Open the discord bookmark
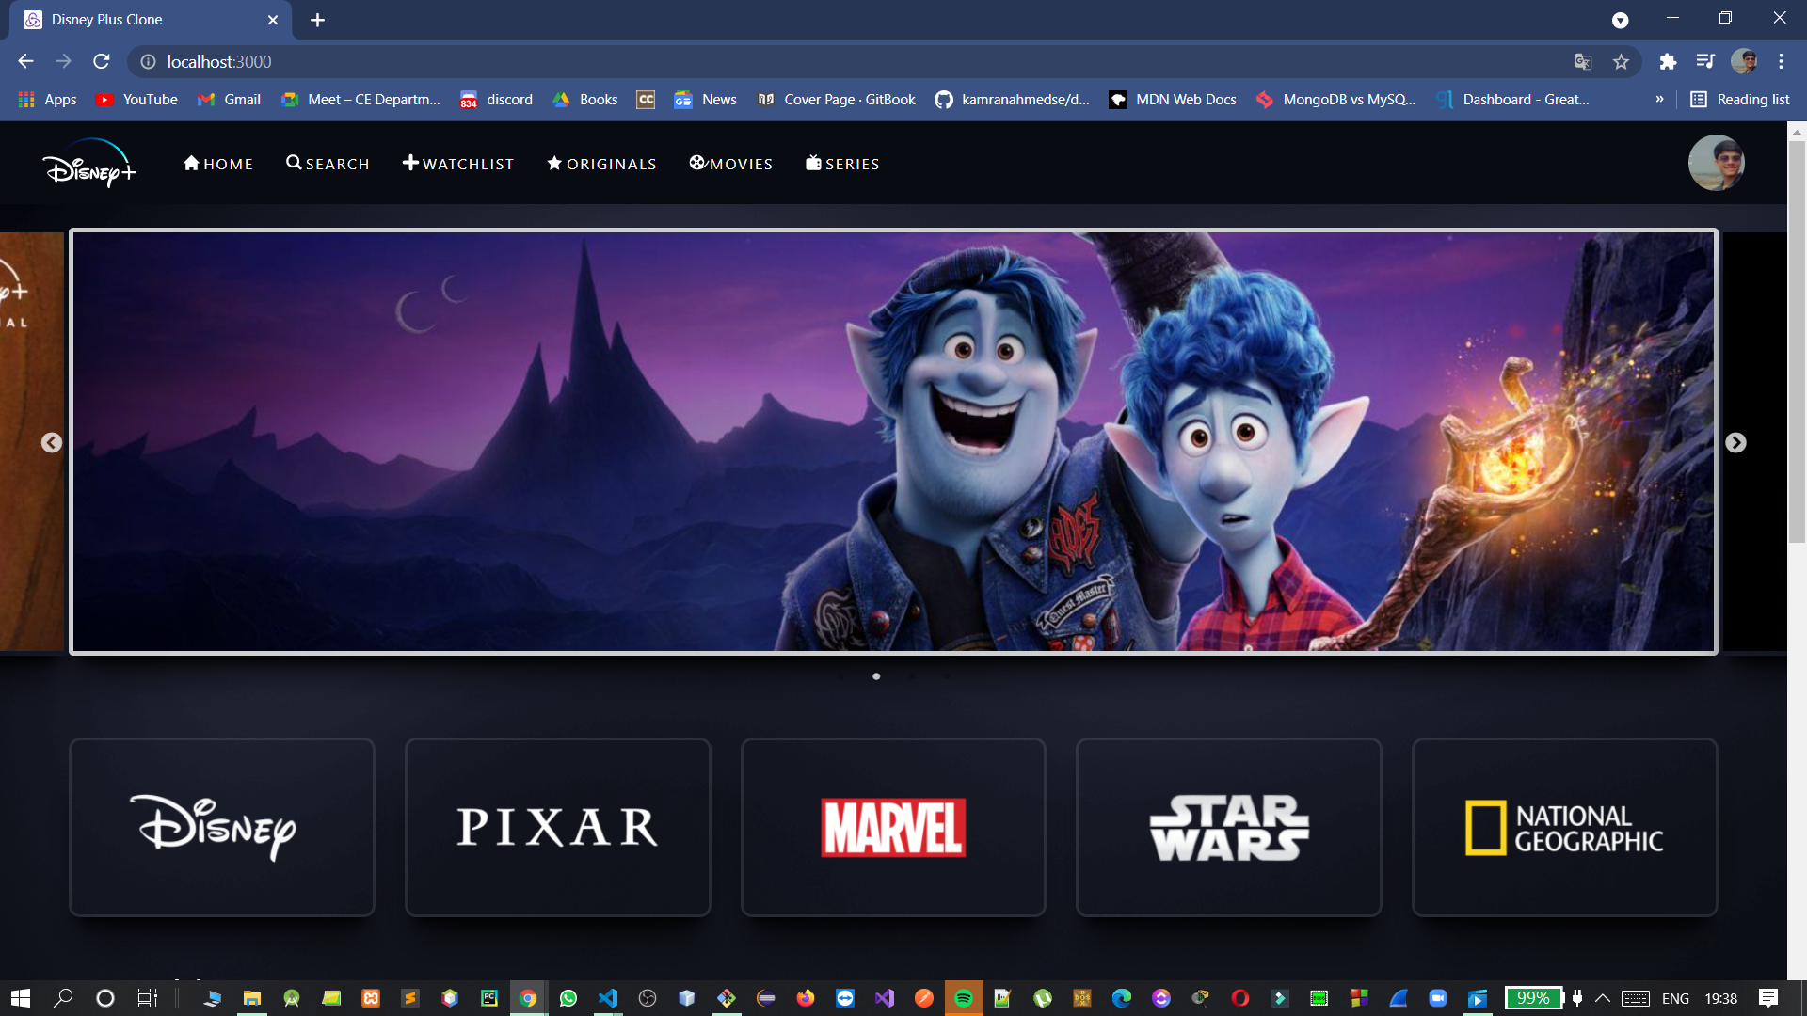The image size is (1807, 1016). coord(496,100)
